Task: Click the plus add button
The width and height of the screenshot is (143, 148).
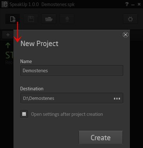Action: click(8, 35)
